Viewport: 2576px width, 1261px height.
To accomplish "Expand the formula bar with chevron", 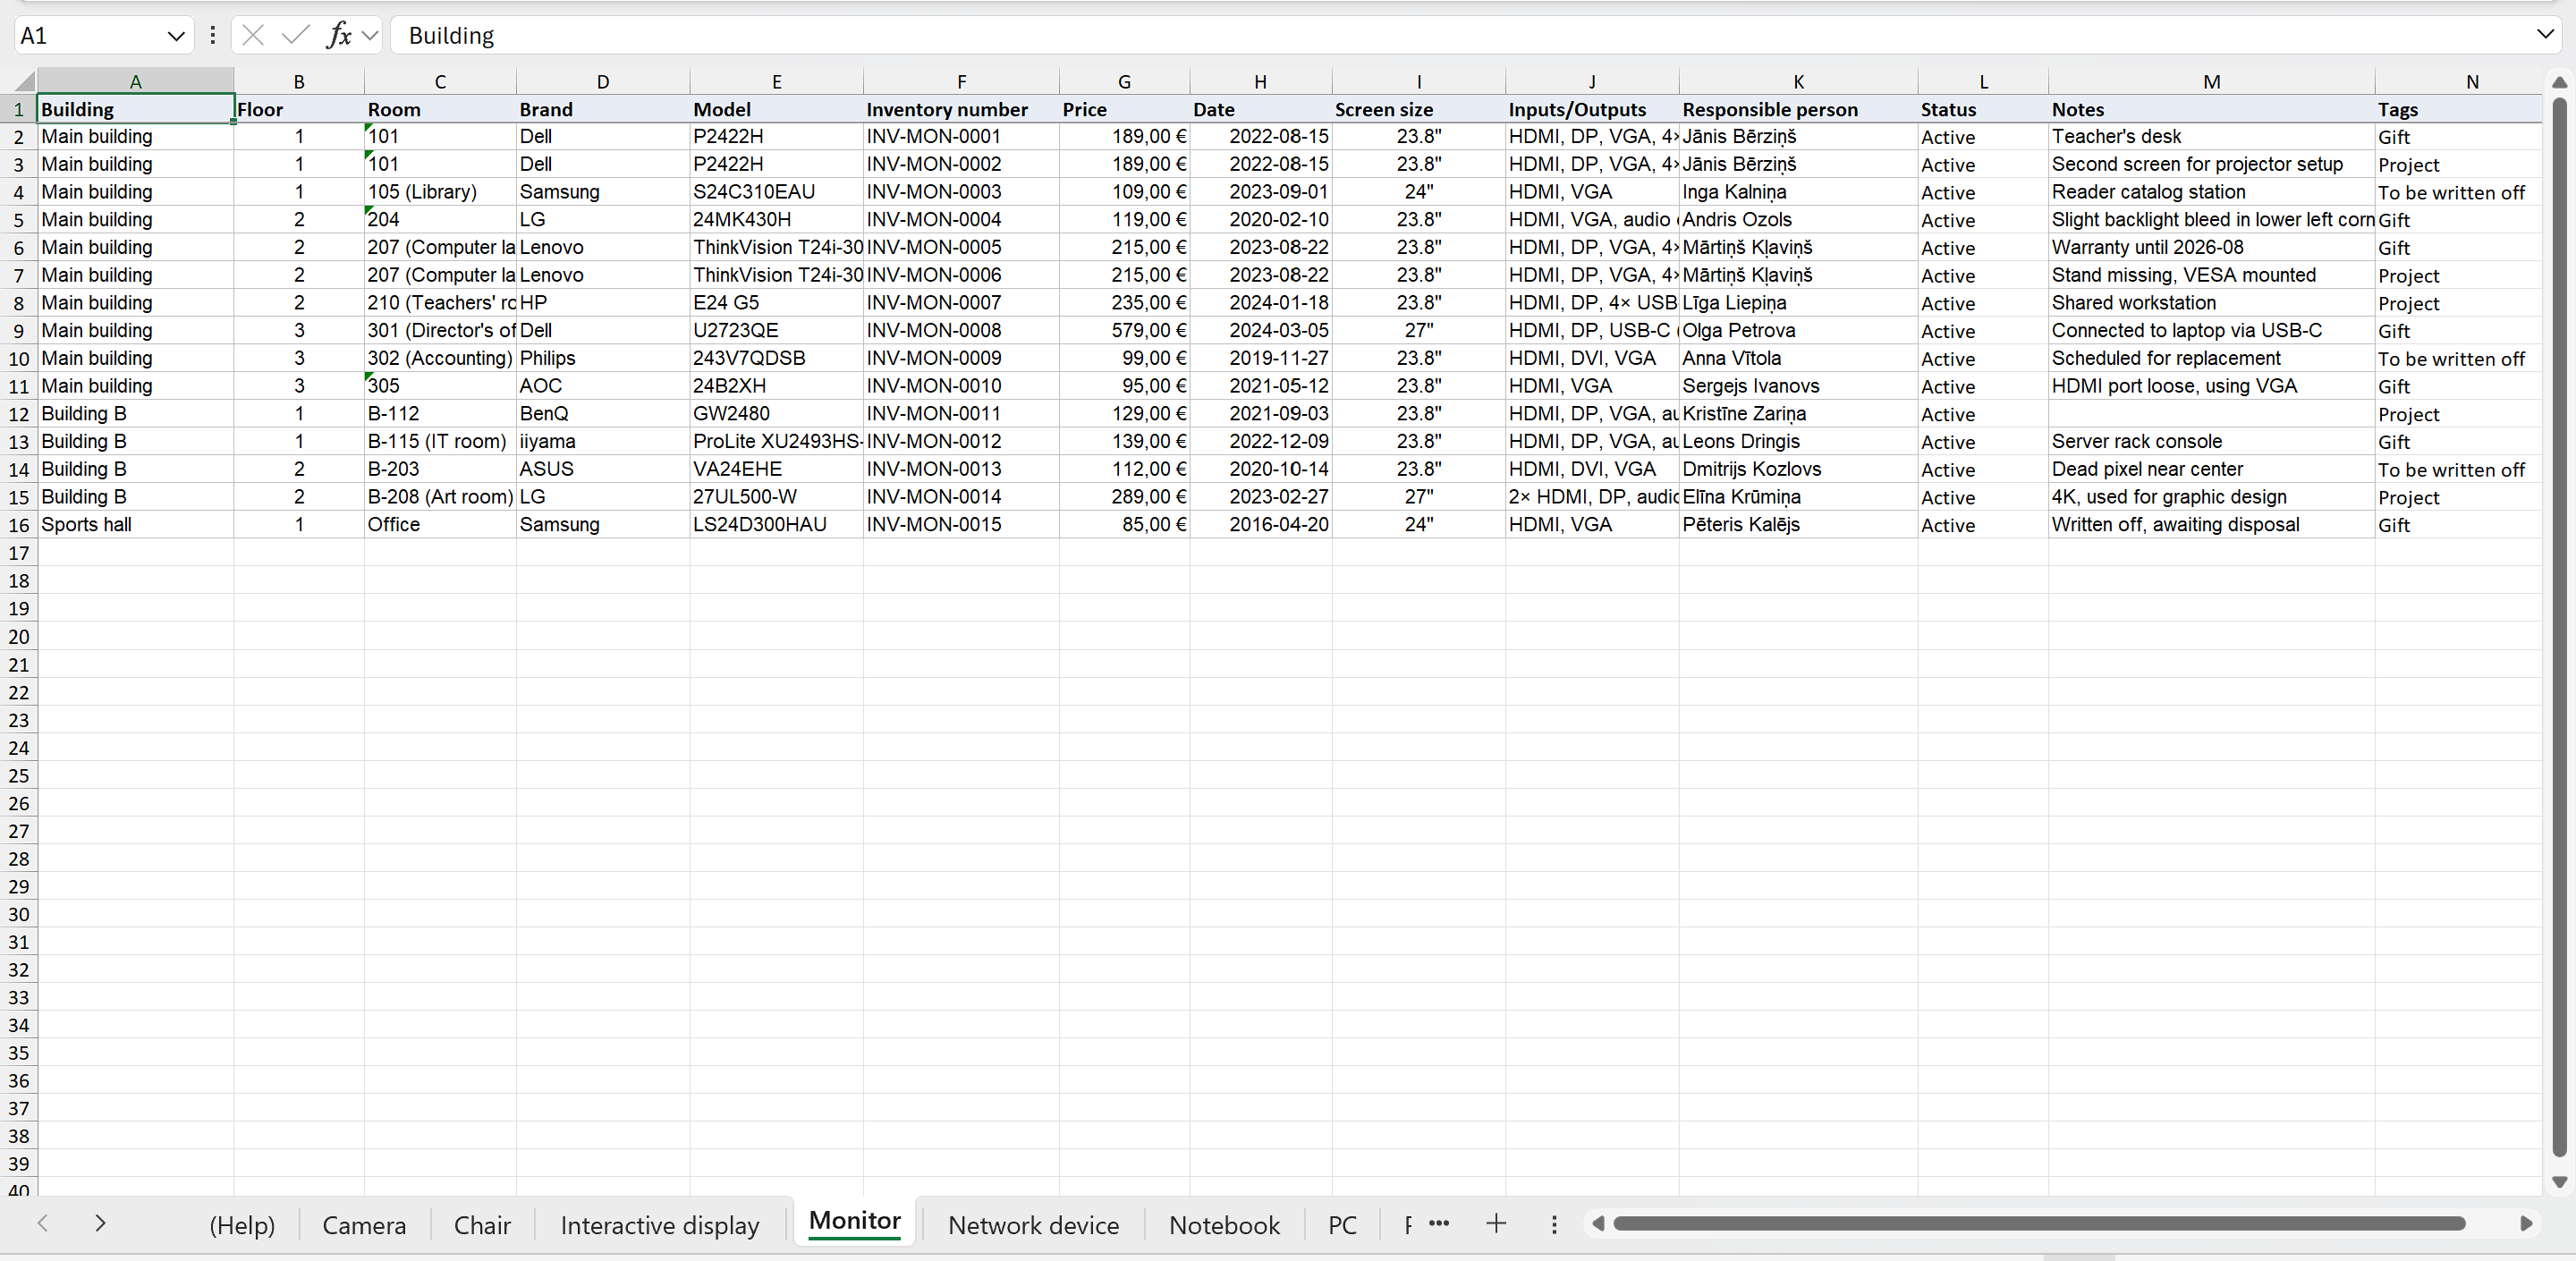I will coord(2545,34).
